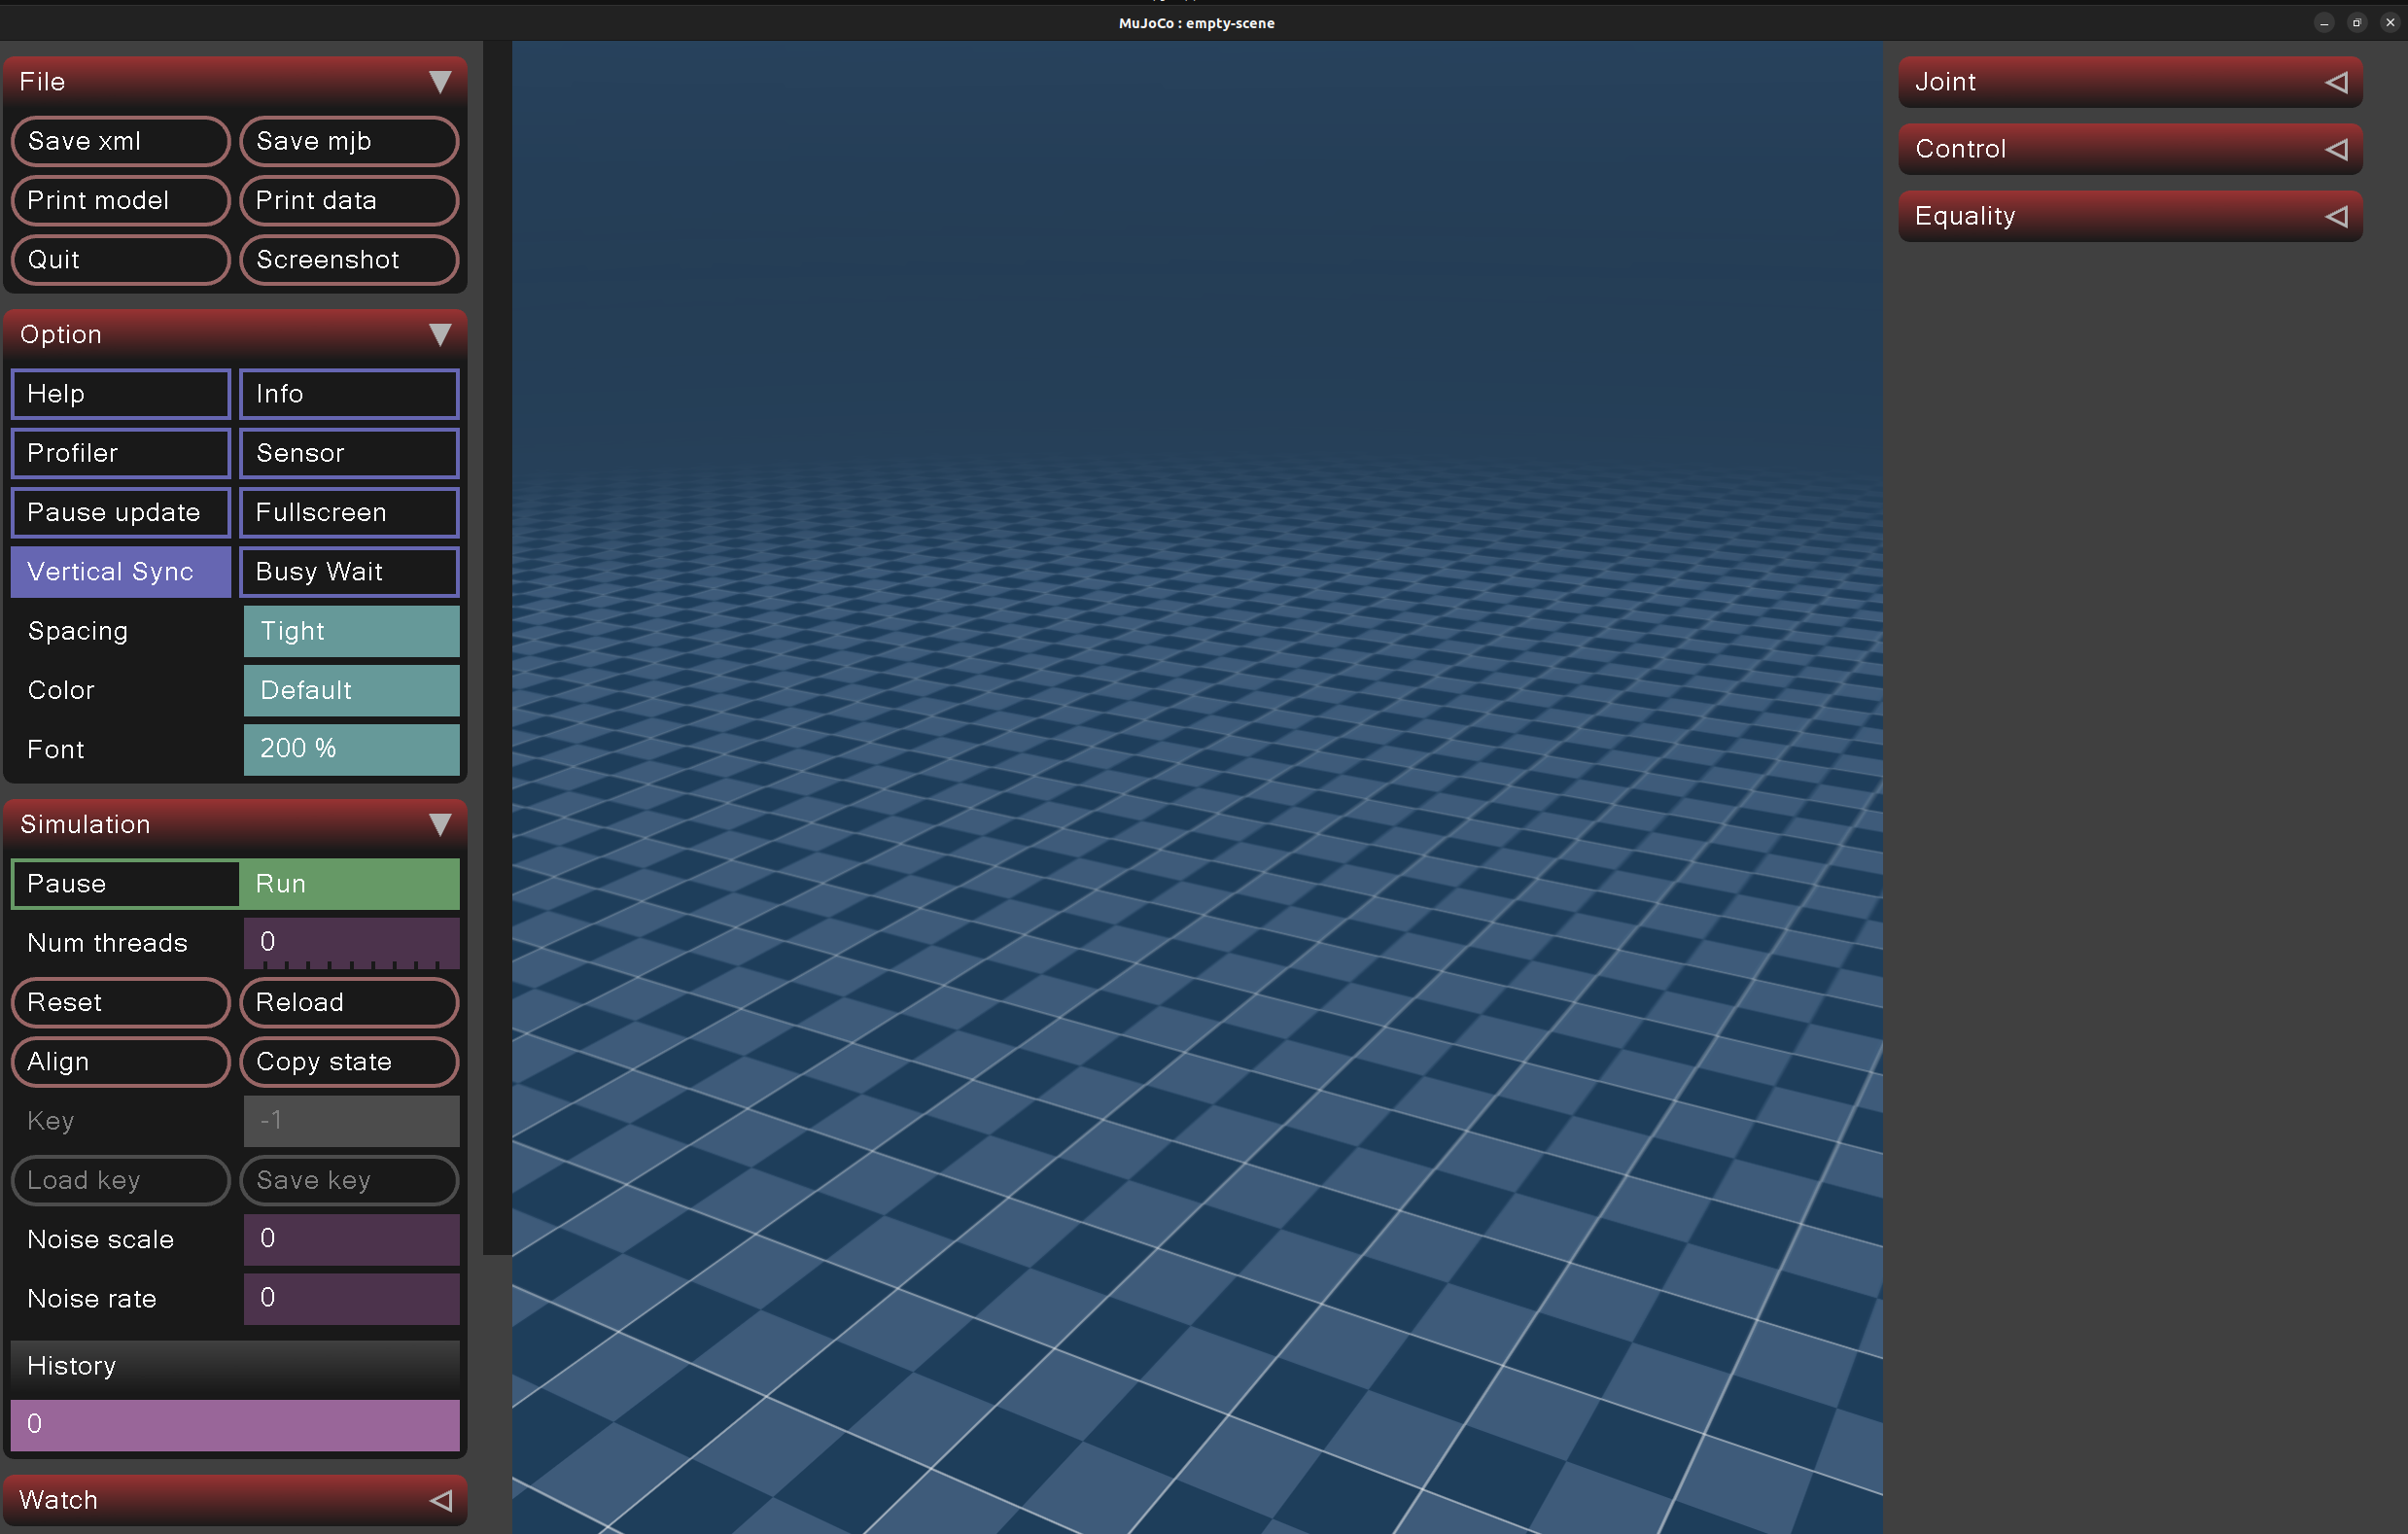Open the Watch section header

coord(235,1500)
